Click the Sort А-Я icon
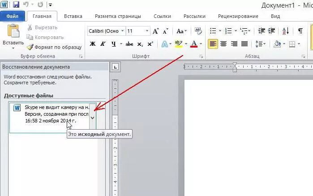 click(x=286, y=31)
